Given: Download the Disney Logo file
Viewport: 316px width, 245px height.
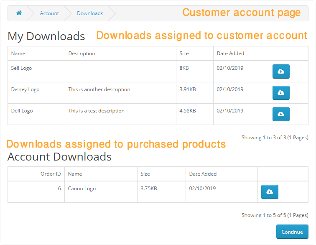Looking at the screenshot, I should pyautogui.click(x=281, y=93).
